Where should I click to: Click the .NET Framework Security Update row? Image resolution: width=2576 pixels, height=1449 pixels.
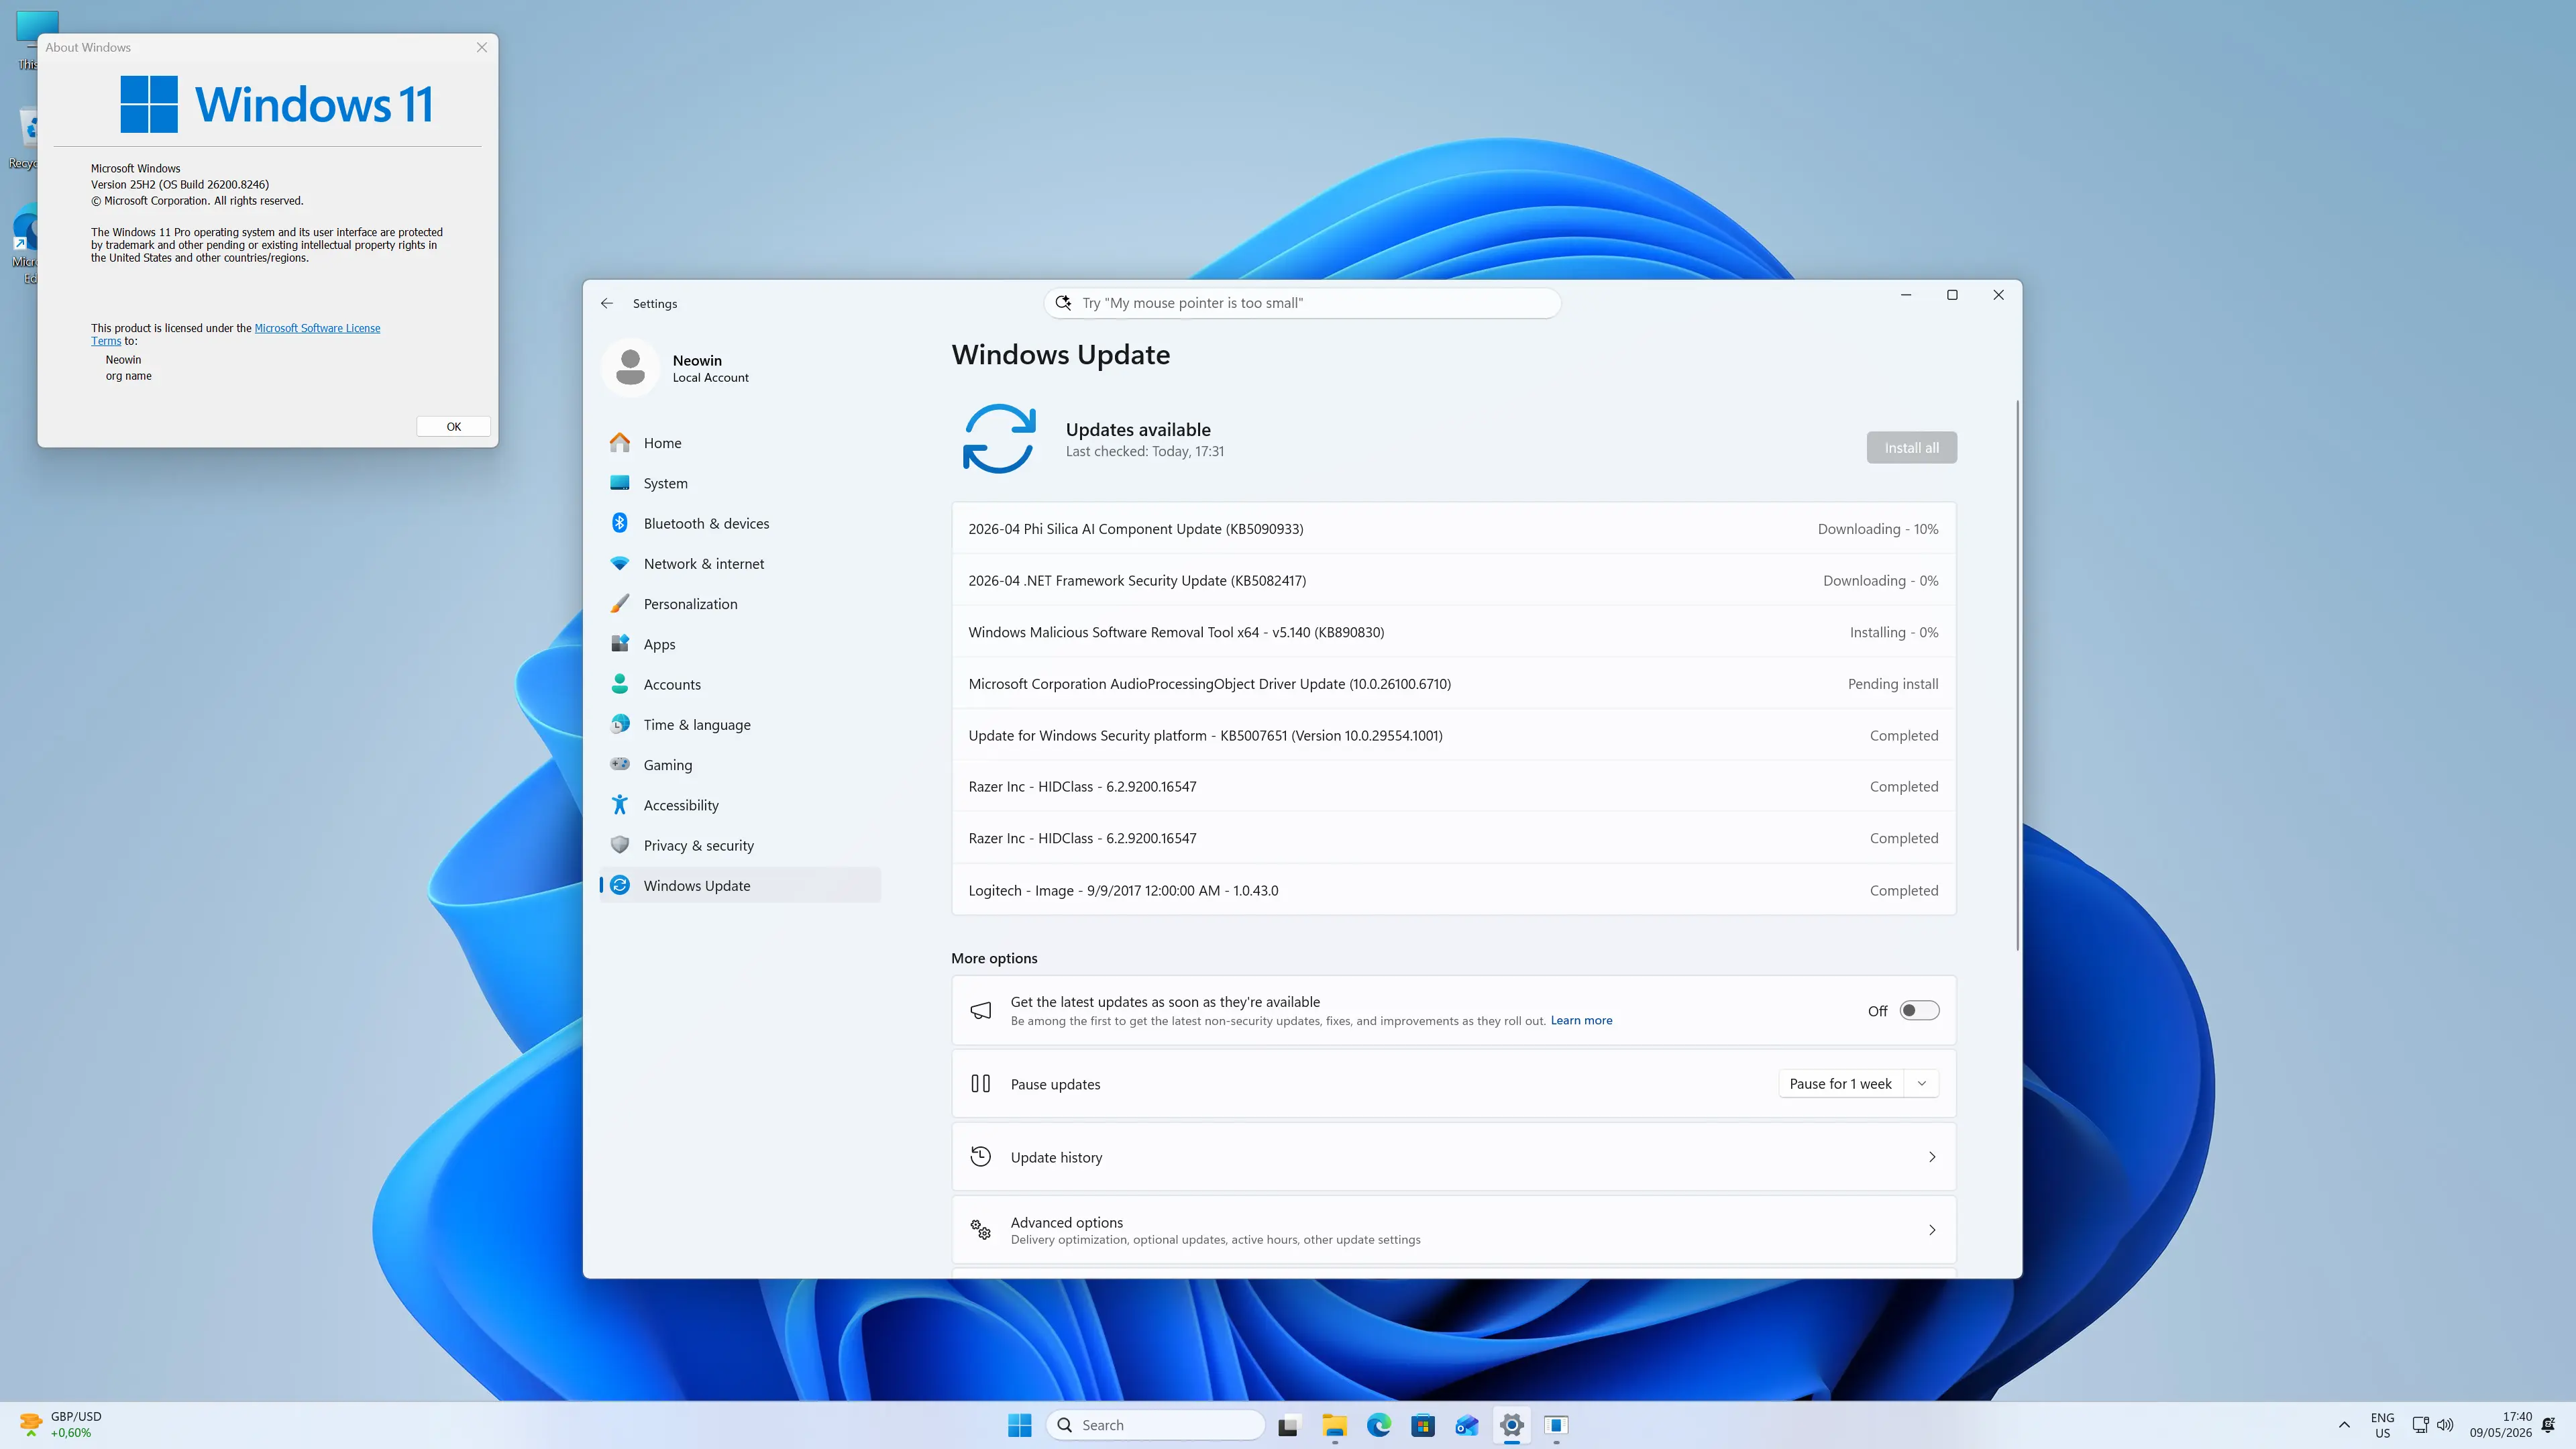(1453, 580)
